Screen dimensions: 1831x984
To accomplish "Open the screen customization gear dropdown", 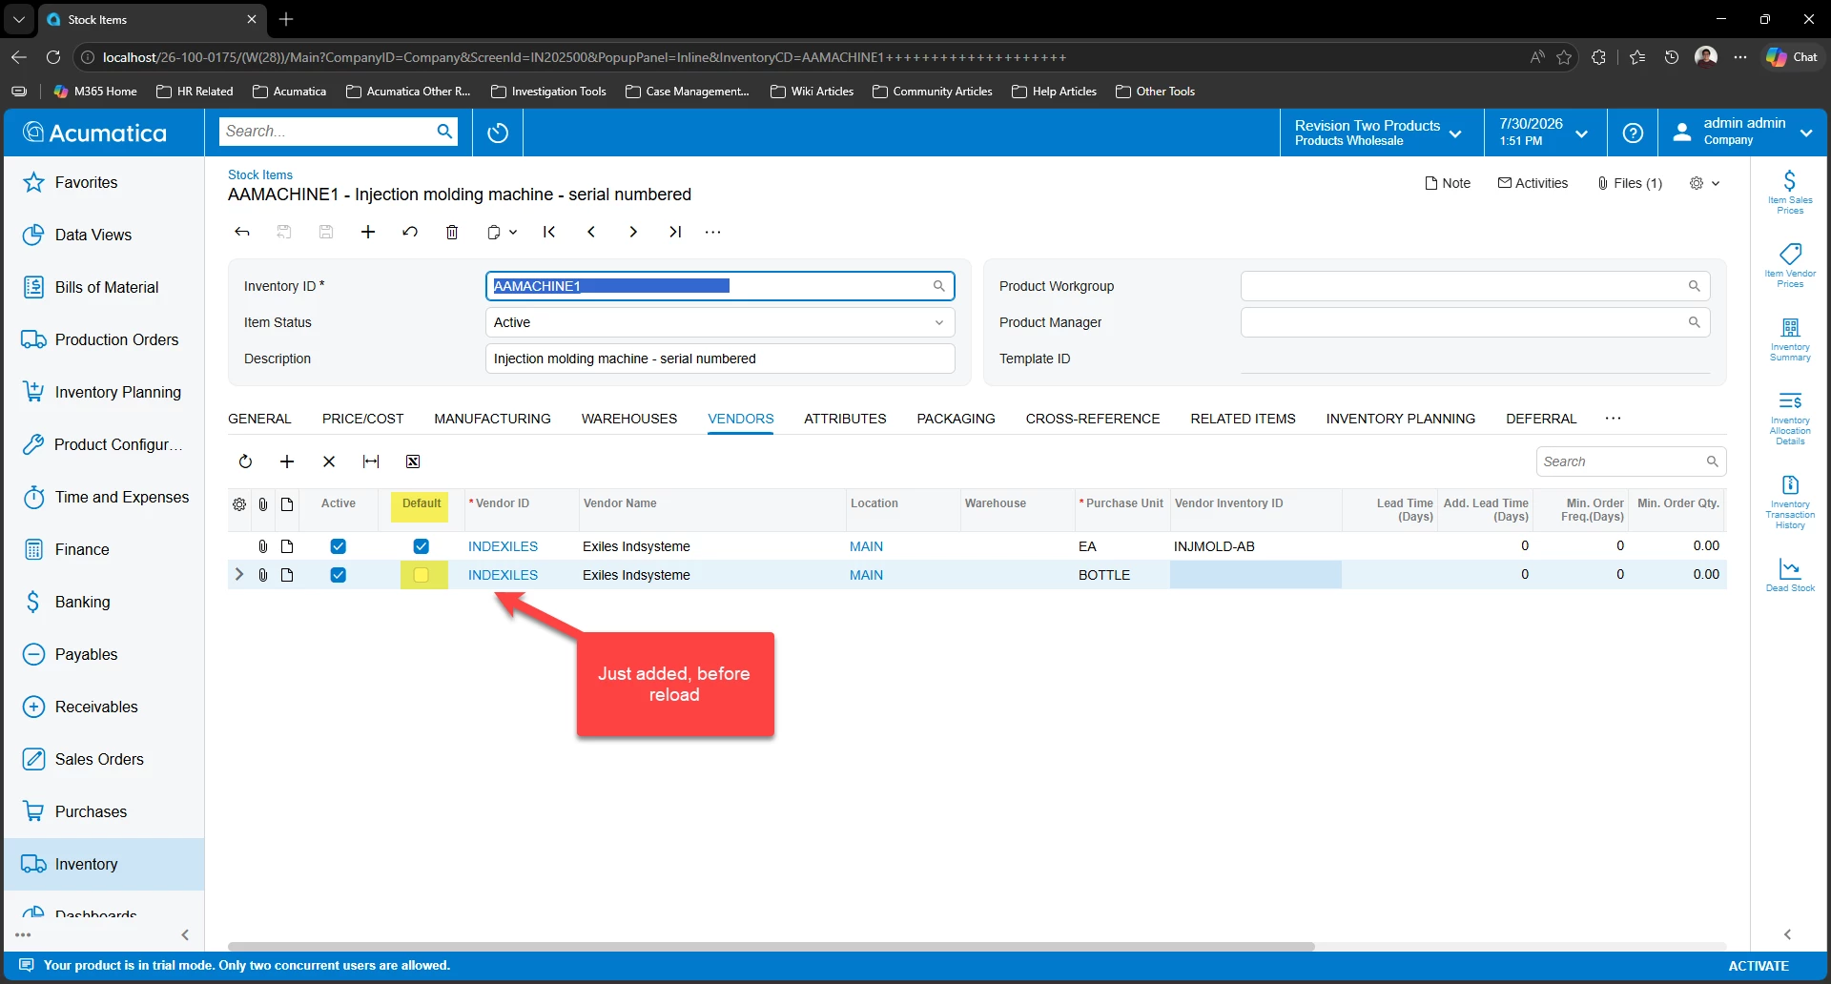I will pos(1704,183).
